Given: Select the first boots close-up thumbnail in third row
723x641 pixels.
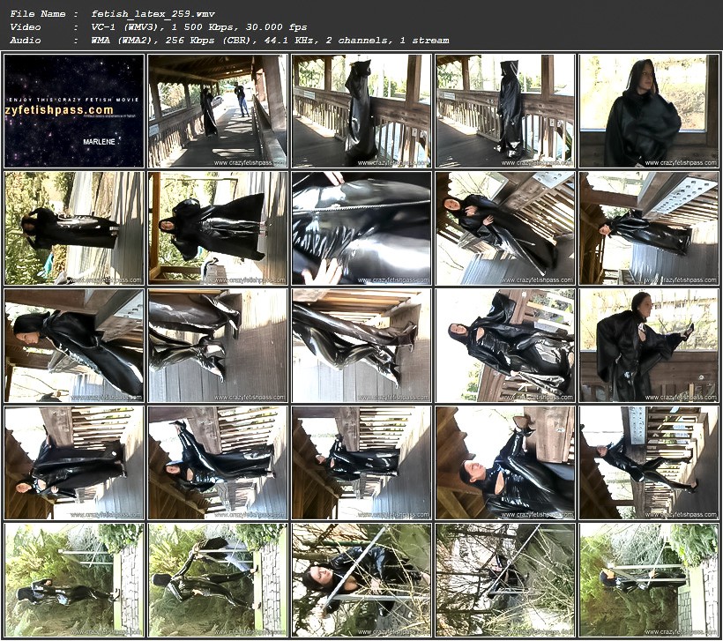Looking at the screenshot, I should (217, 346).
